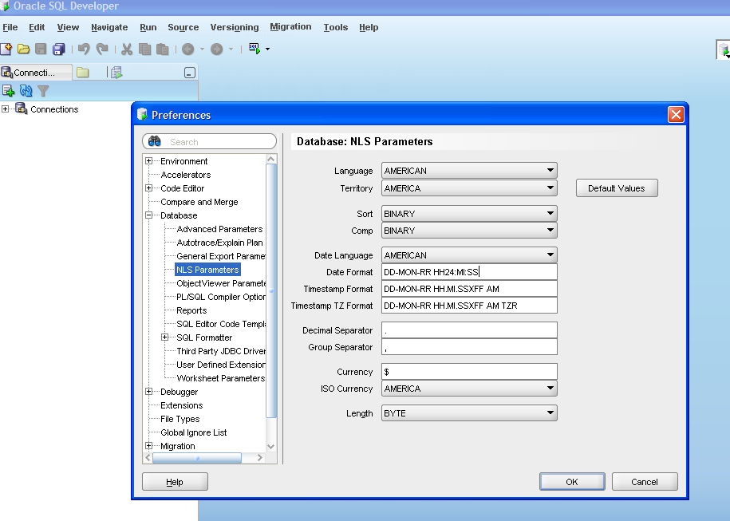Collapse the Database preferences node
This screenshot has width=730, height=521.
tap(148, 215)
